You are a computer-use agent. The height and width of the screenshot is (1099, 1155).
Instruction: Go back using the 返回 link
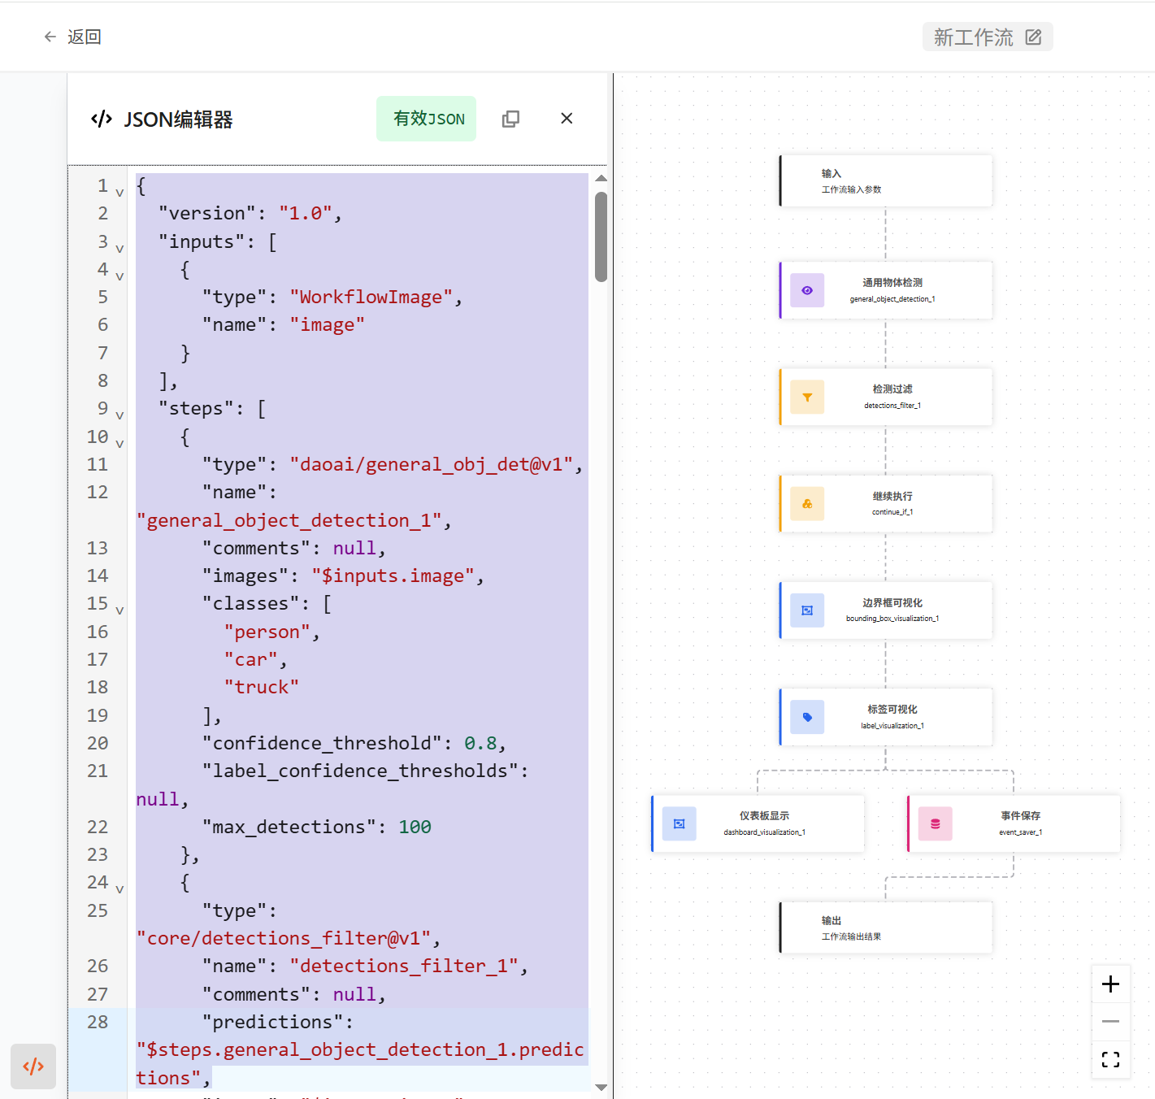click(x=72, y=37)
